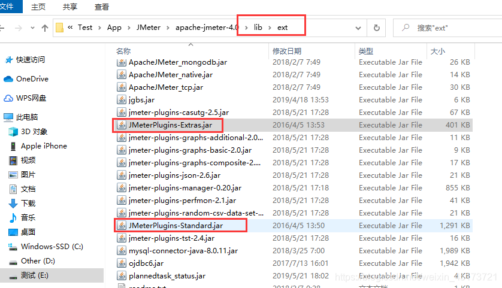This screenshot has width=502, height=288.
Task: Click the search magnifier icon
Action: point(406,28)
